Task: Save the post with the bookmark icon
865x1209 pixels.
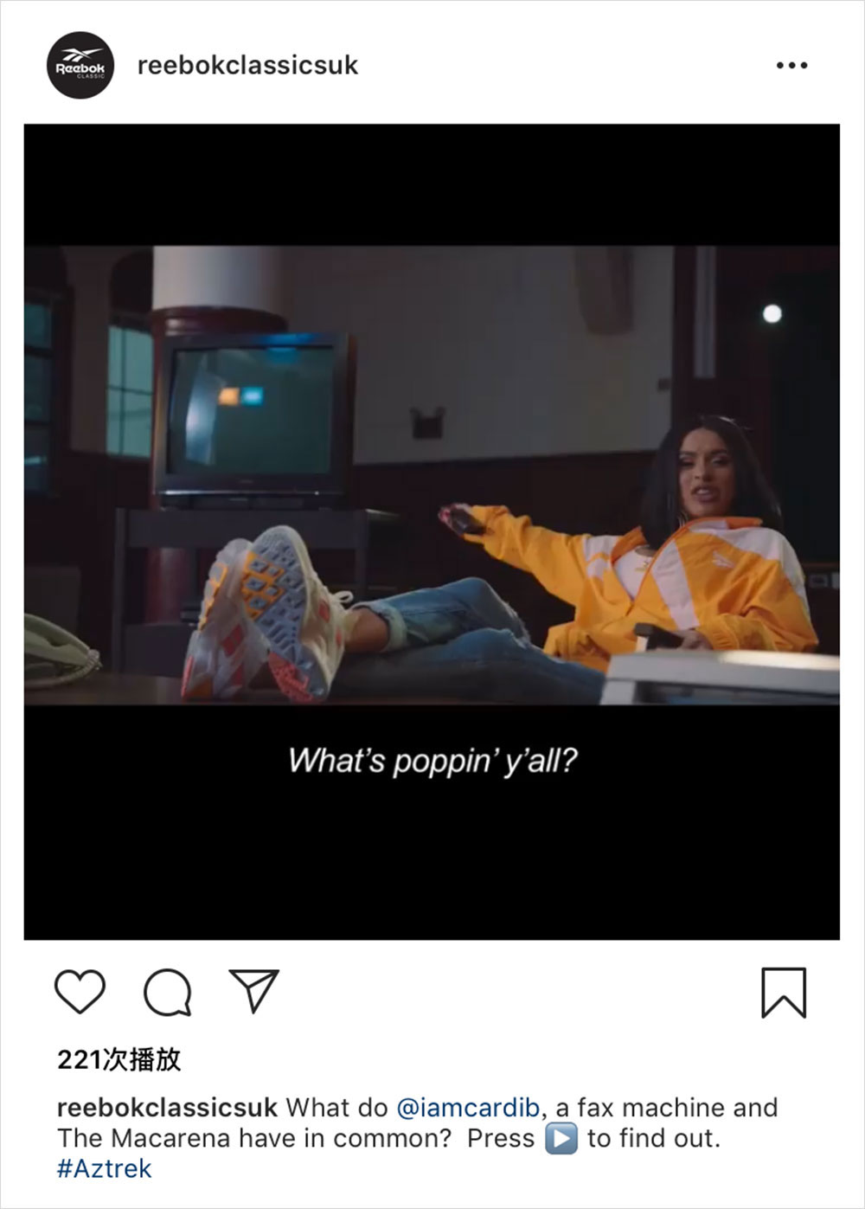Action: pos(784,993)
